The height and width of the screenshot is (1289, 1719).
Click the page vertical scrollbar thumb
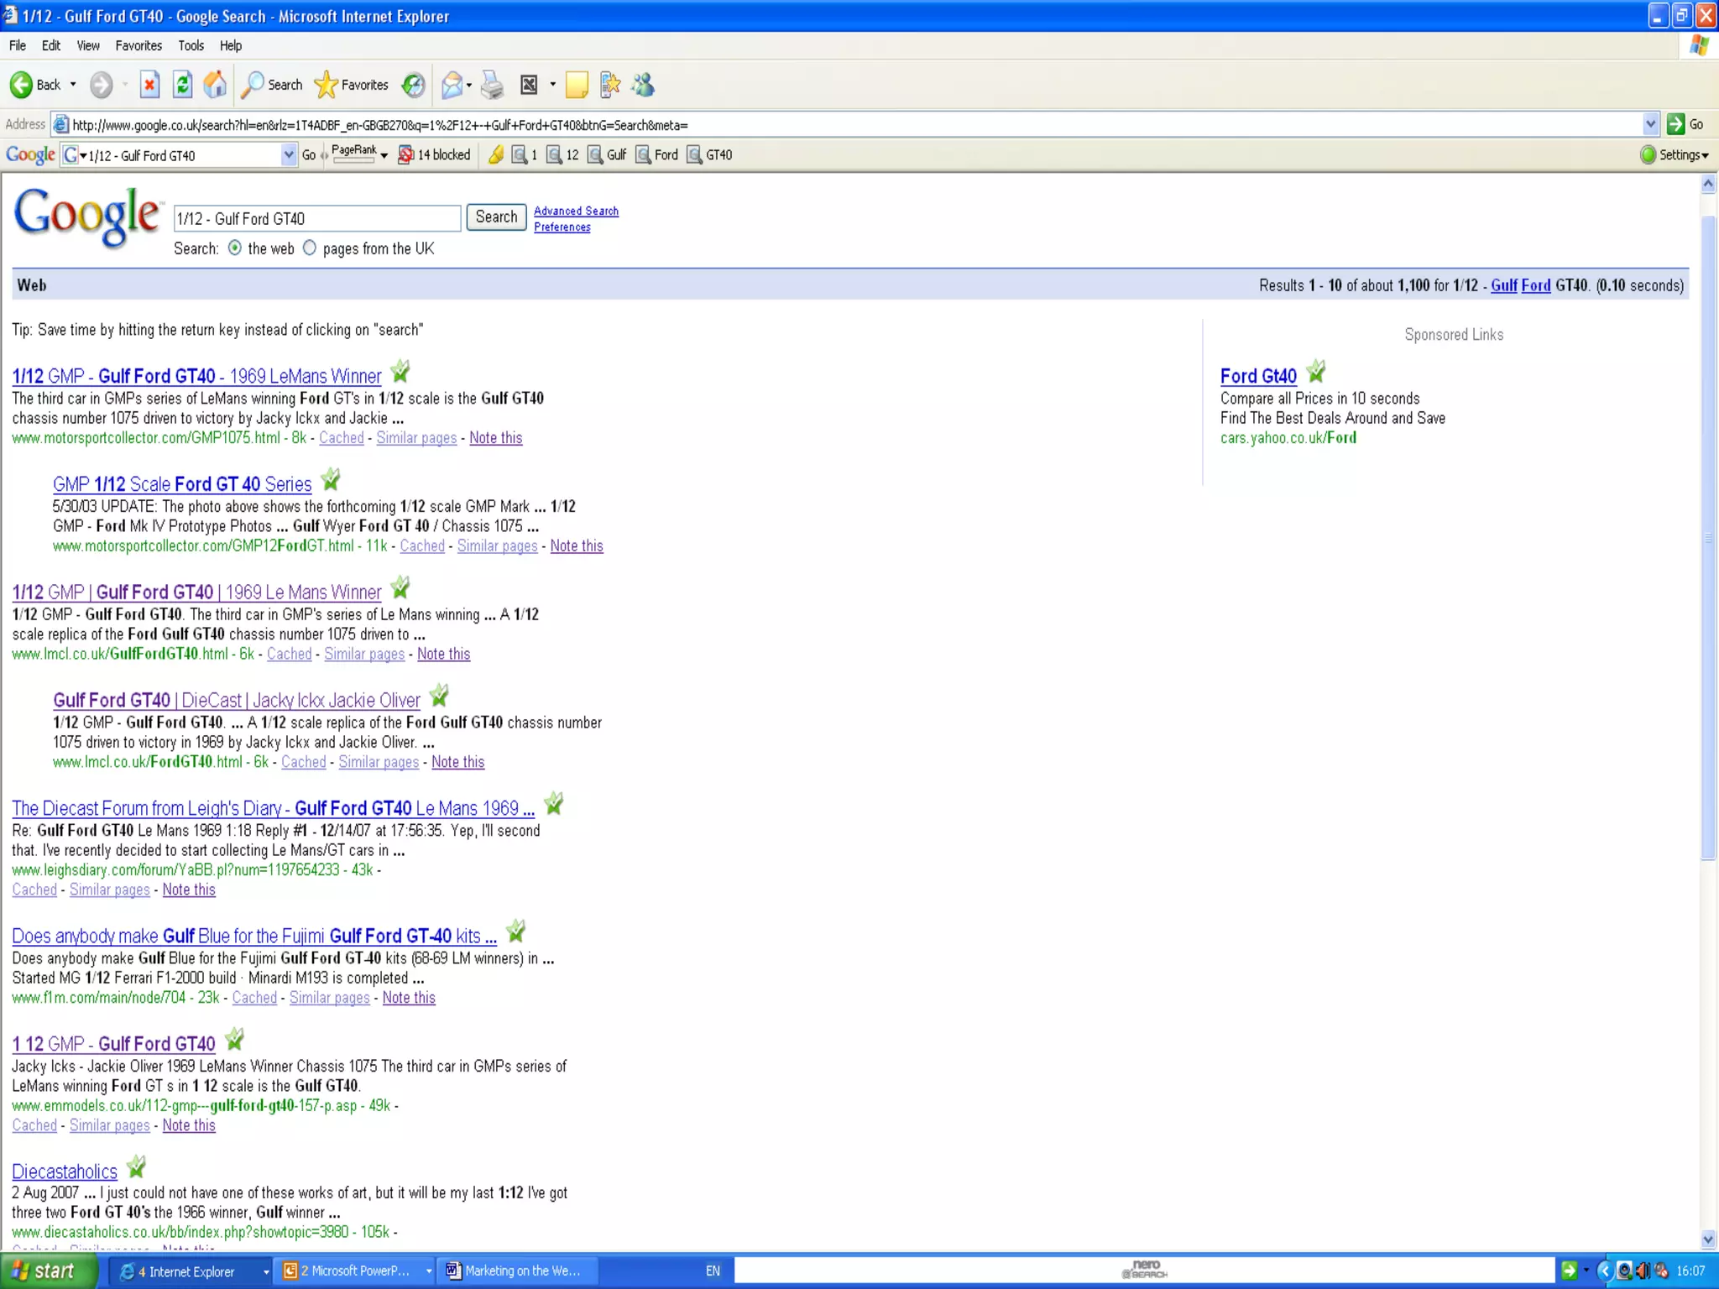click(1708, 537)
